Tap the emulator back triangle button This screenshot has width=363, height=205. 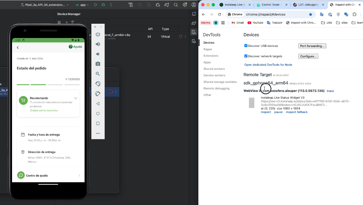(98, 104)
